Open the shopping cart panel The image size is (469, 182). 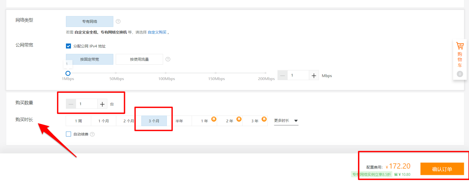click(460, 60)
